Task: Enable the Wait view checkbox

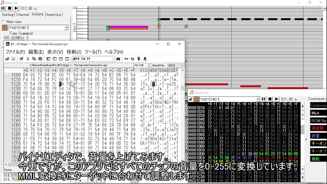Action: pos(3,22)
